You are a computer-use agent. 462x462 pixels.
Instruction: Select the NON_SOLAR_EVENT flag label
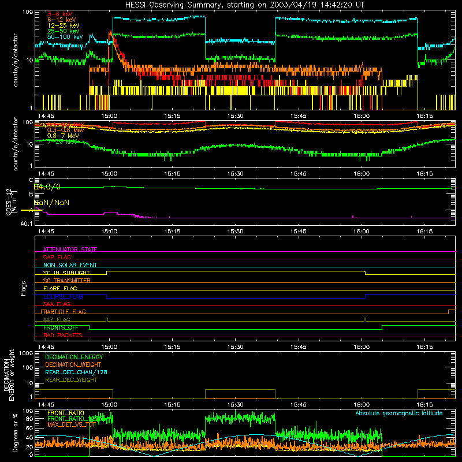(70, 265)
